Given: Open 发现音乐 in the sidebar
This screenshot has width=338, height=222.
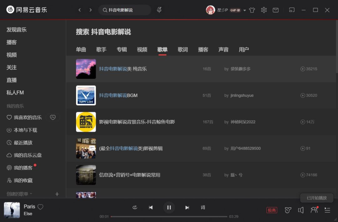Looking at the screenshot, I should (x=16, y=29).
